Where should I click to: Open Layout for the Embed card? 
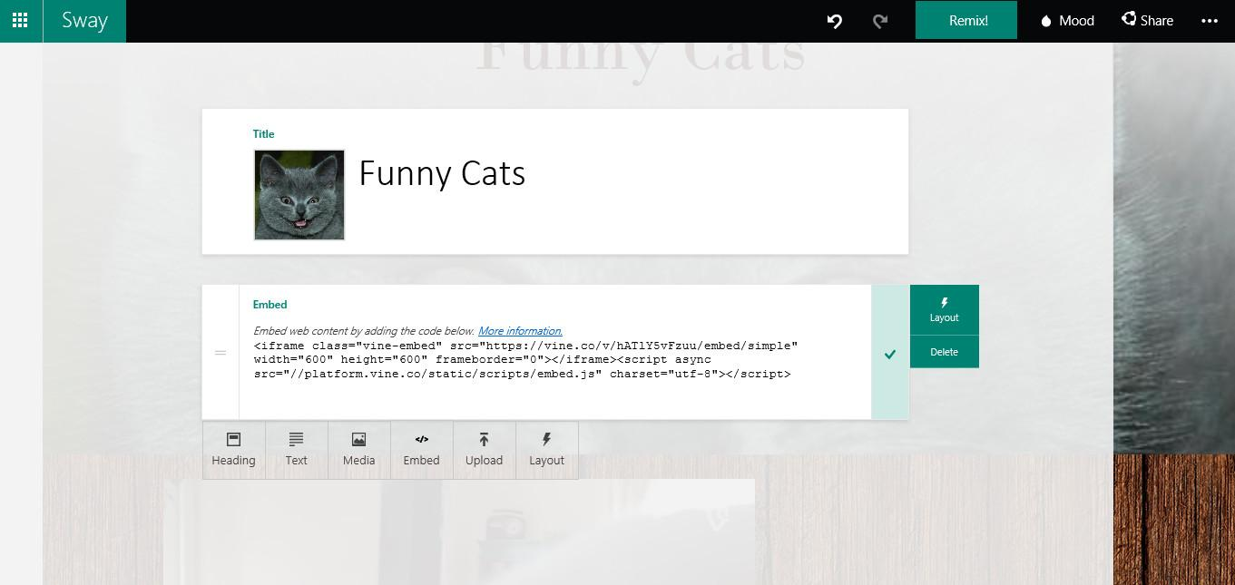944,310
